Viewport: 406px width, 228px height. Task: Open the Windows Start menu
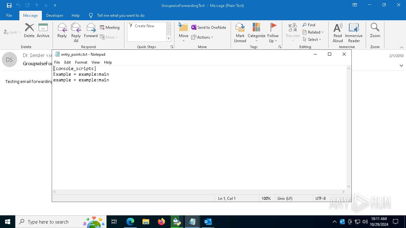pos(8,222)
